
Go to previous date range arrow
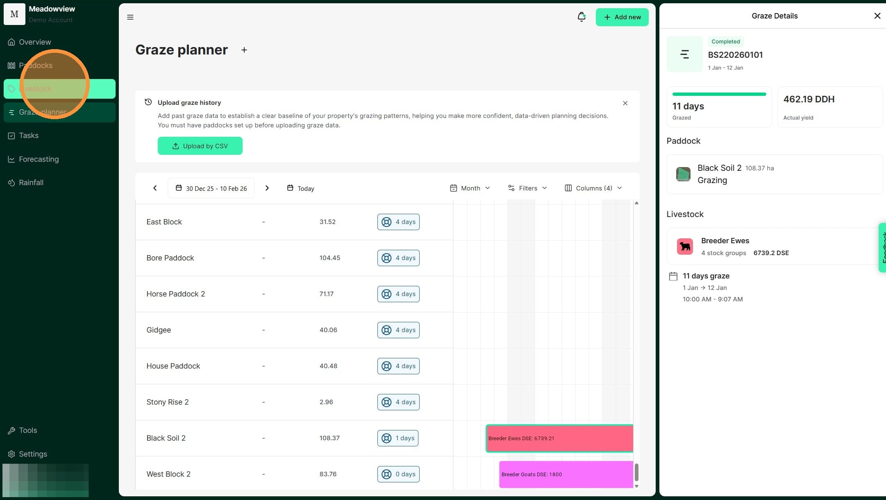pyautogui.click(x=155, y=188)
